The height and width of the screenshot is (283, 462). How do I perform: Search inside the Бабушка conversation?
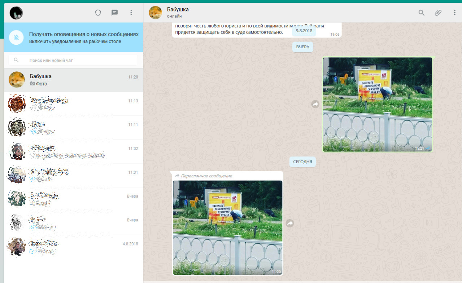click(x=421, y=13)
